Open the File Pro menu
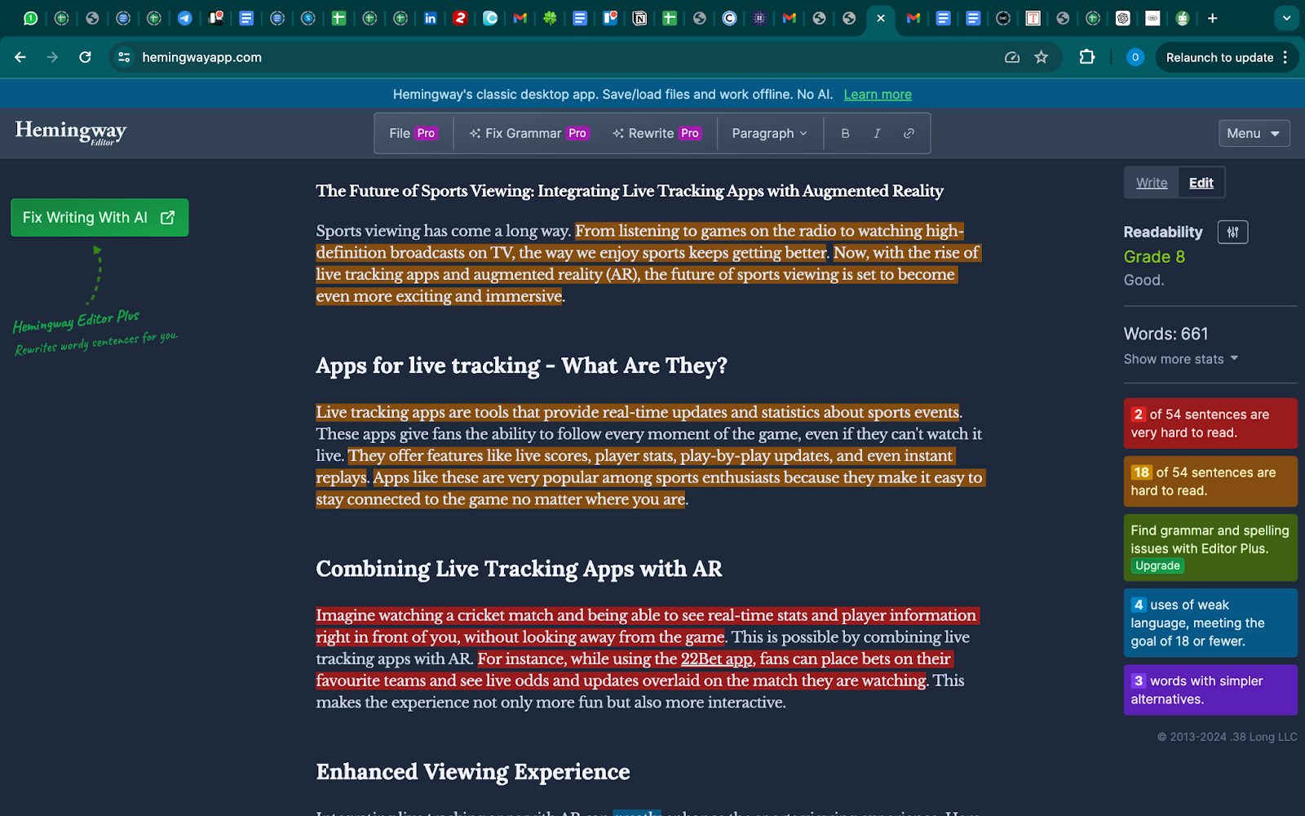The height and width of the screenshot is (816, 1305). 414,133
